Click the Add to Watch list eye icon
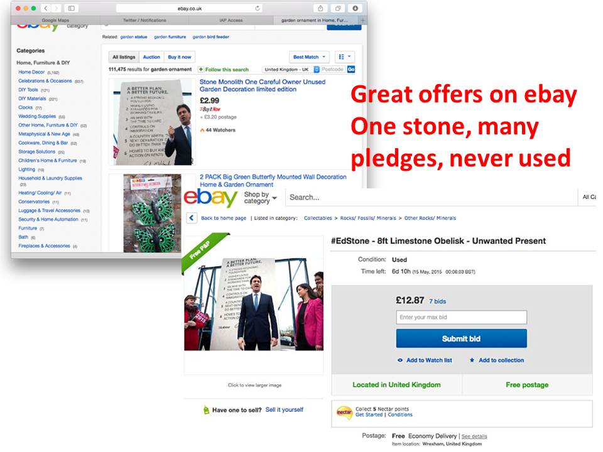603x452 pixels. coord(400,360)
